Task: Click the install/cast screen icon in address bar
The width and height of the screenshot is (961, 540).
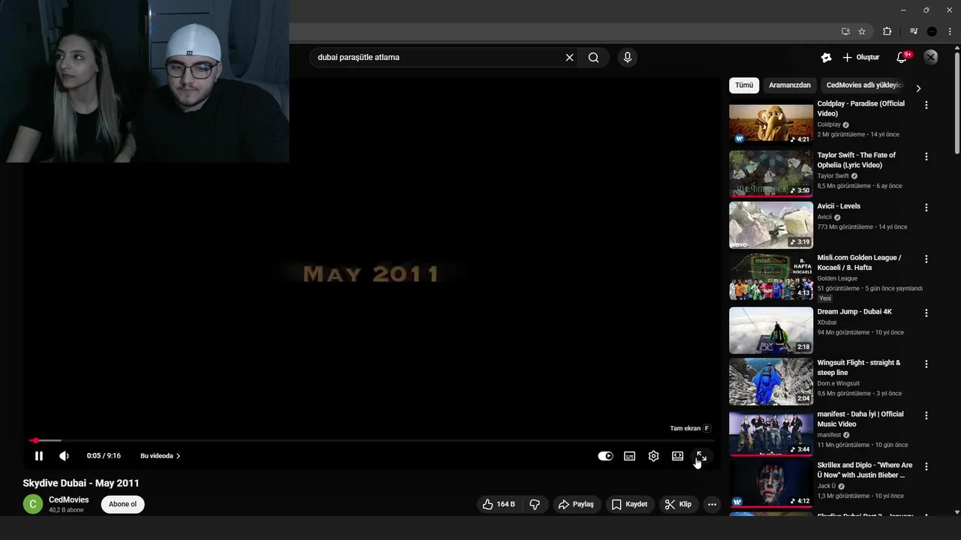Action: pos(845,31)
